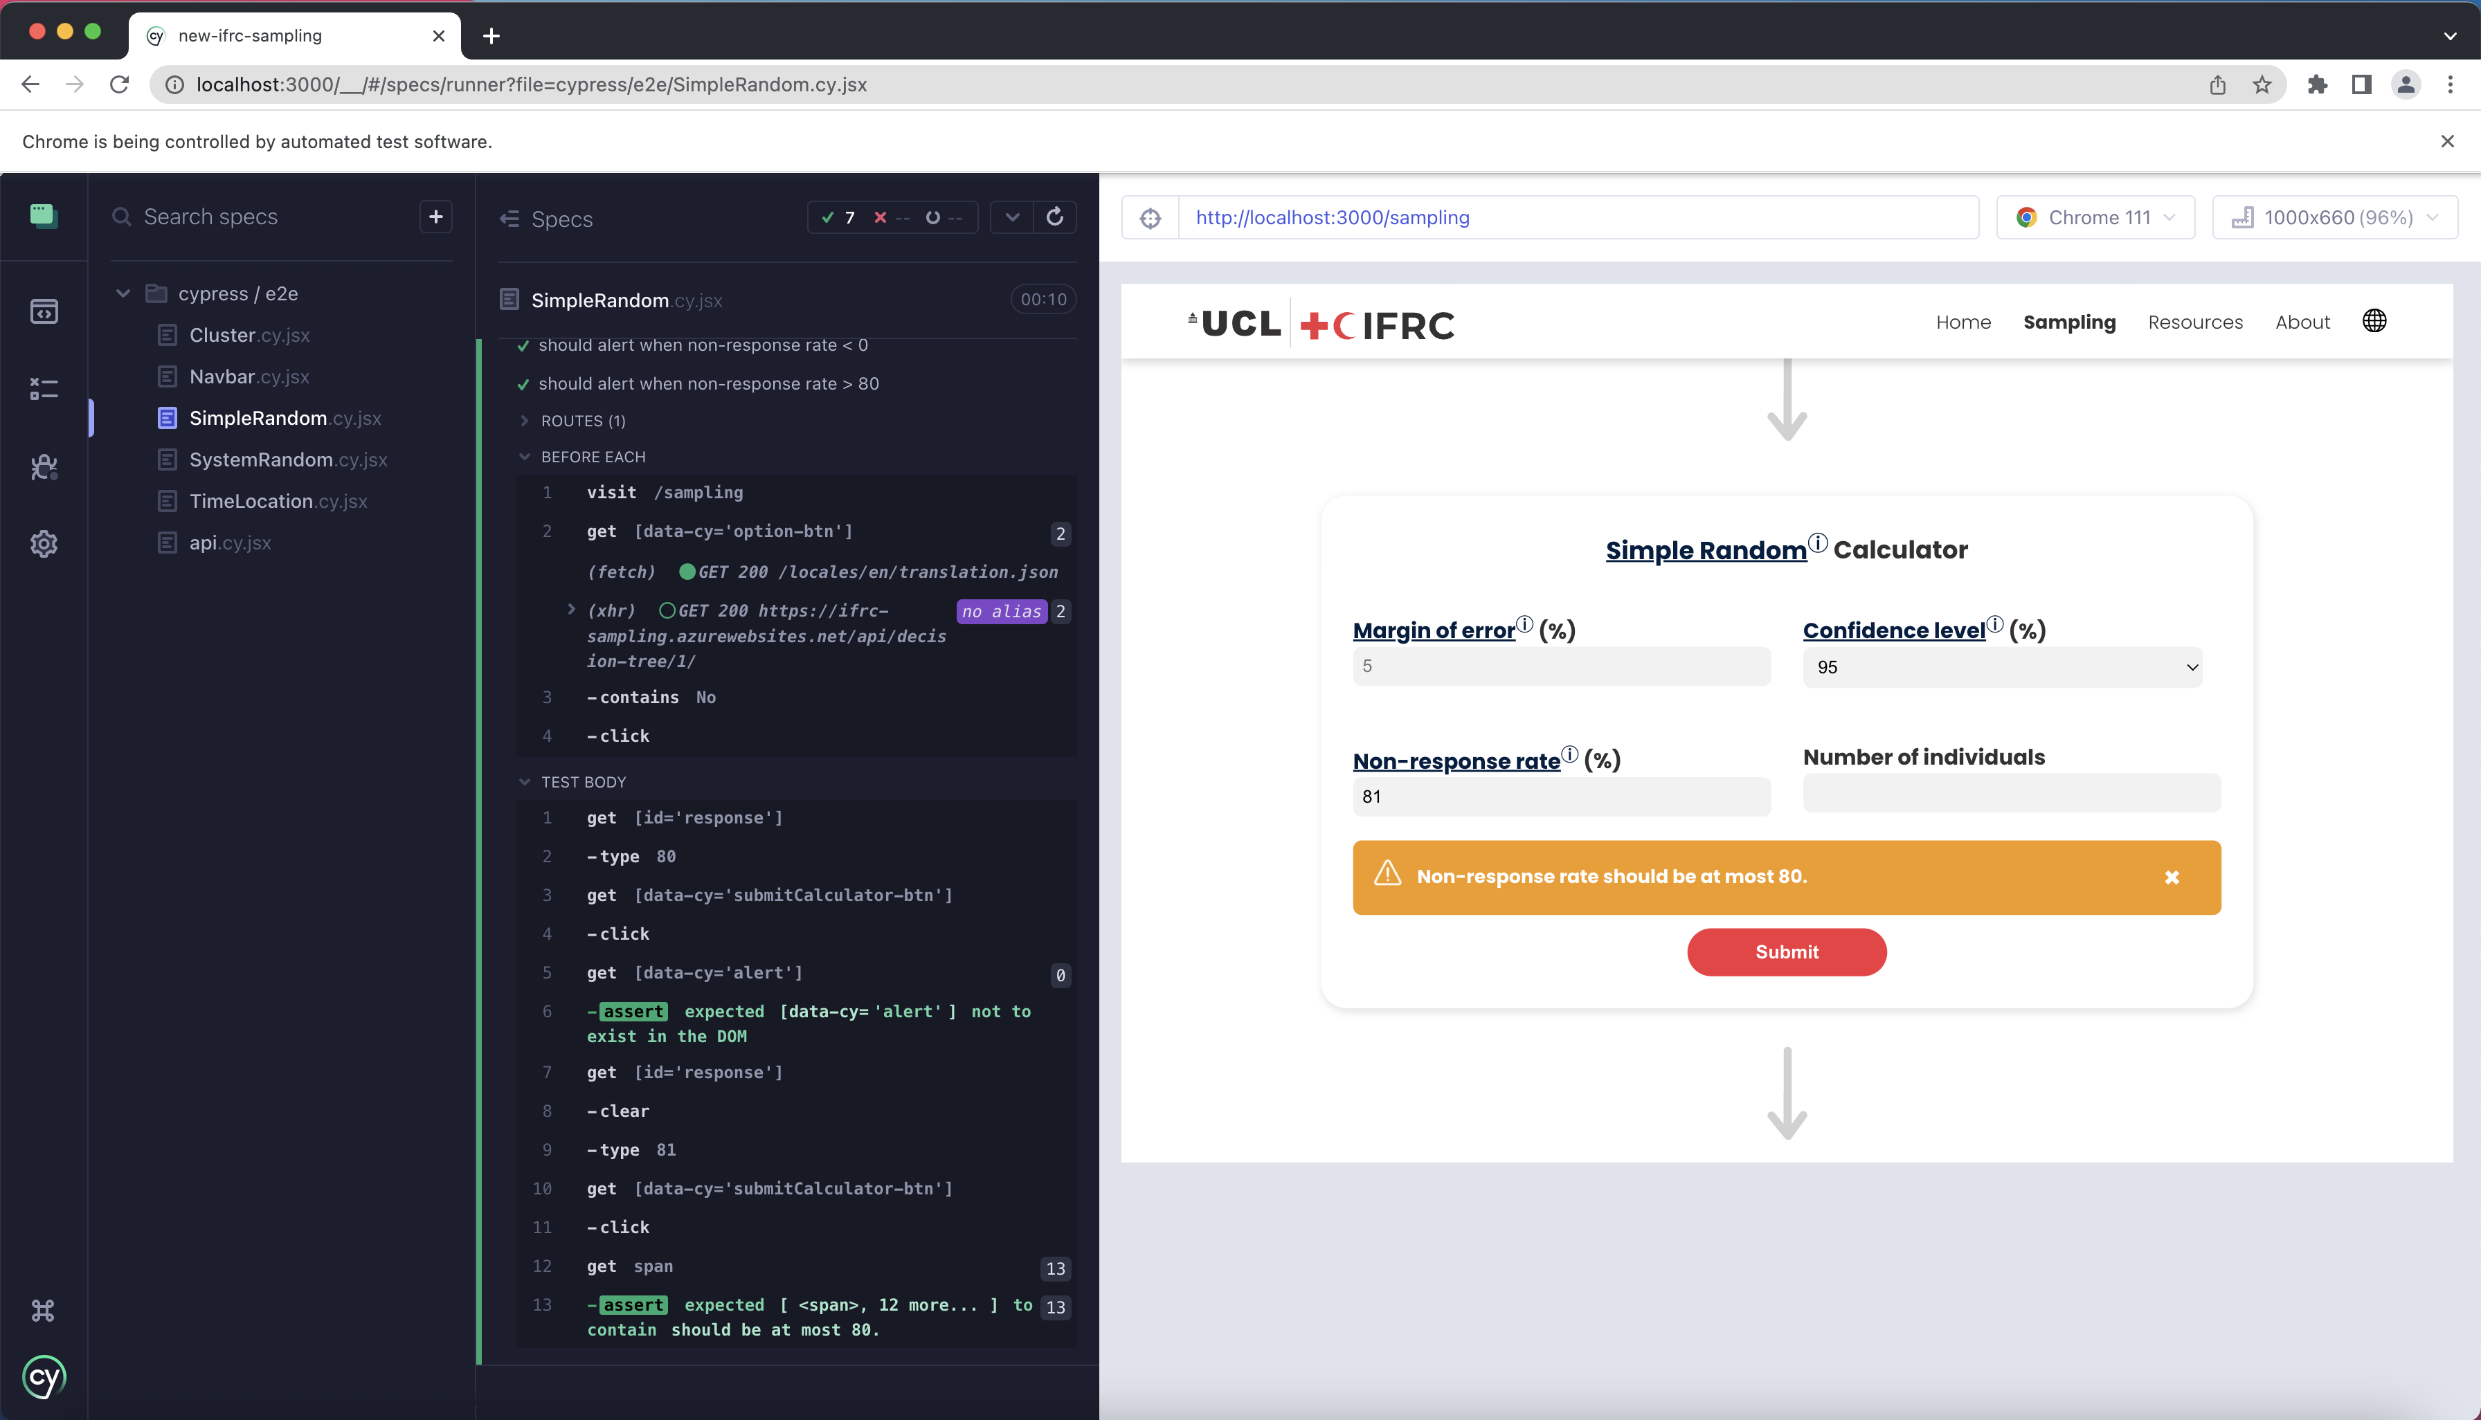Click the Margin of error link
The image size is (2481, 1420).
1434,630
